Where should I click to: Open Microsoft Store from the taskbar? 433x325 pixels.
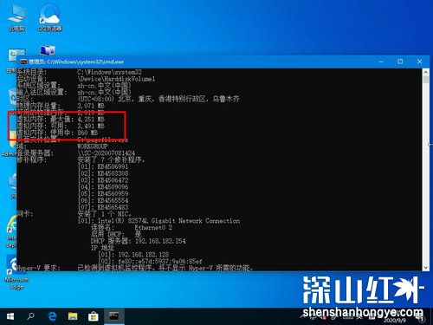coord(93,316)
